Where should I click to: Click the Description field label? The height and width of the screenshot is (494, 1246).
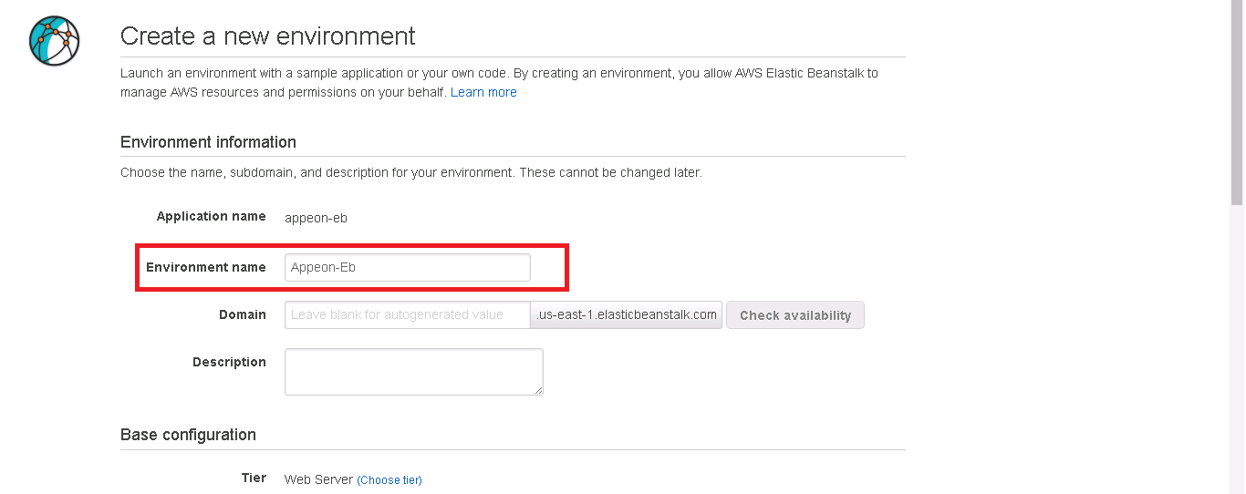(229, 362)
